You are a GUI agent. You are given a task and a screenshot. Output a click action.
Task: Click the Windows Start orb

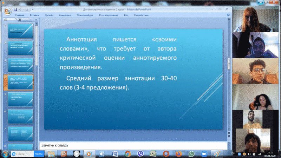[5, 154]
